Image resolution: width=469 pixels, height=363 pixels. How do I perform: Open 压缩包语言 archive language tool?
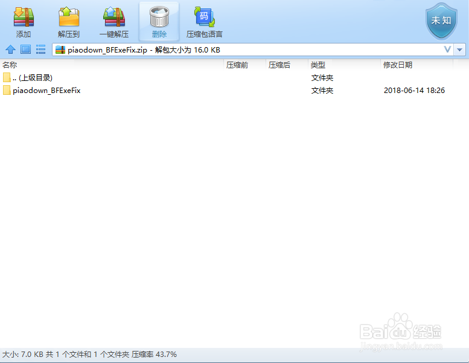(x=204, y=22)
